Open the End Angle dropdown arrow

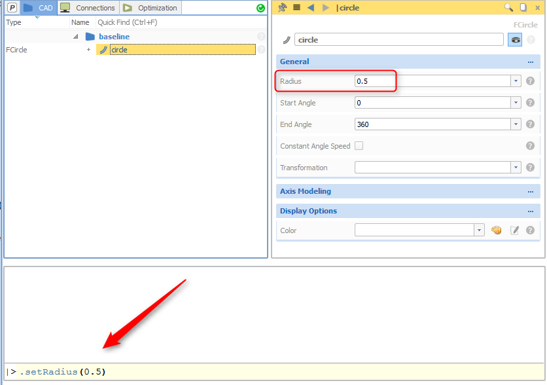516,124
